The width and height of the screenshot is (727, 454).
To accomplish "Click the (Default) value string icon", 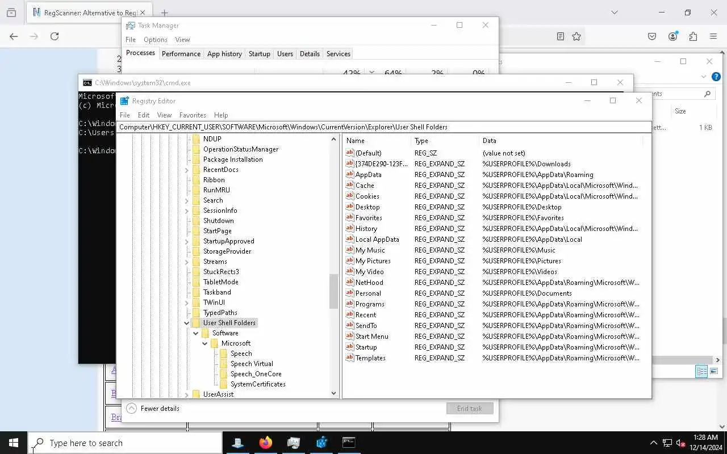I will (350, 153).
